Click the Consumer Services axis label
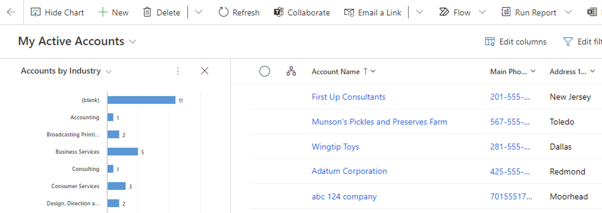Screen dimensions: 602x213 coord(75,186)
